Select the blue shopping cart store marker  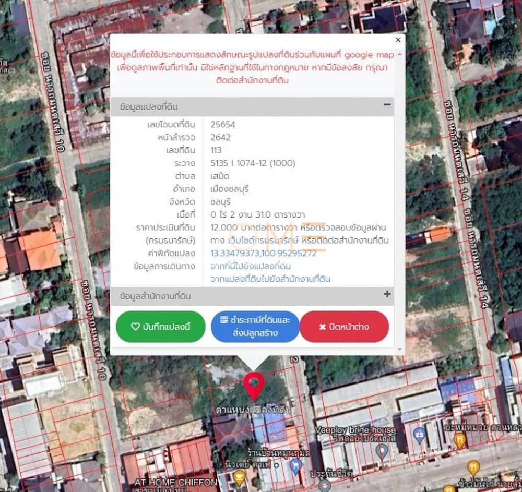(x=296, y=465)
